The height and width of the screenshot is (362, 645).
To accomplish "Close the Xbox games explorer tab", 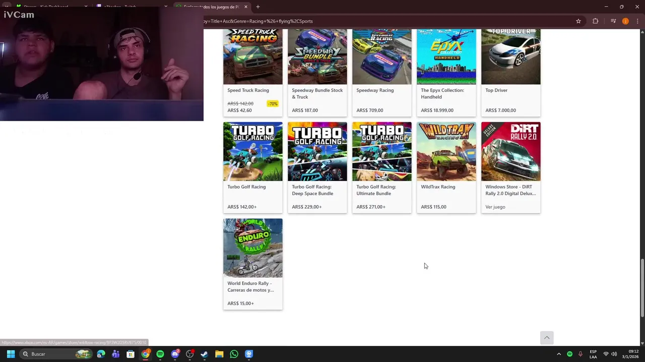I will coord(246,7).
